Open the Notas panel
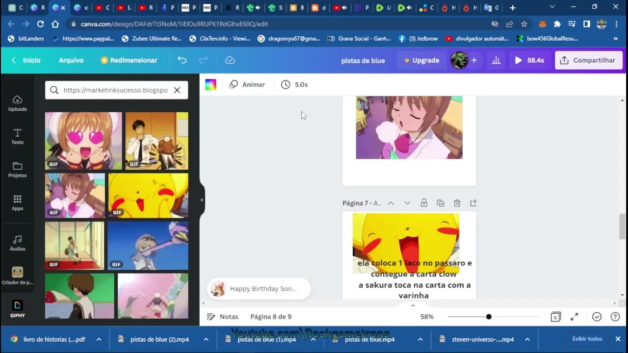Screen dimensions: 628x353 (223, 317)
